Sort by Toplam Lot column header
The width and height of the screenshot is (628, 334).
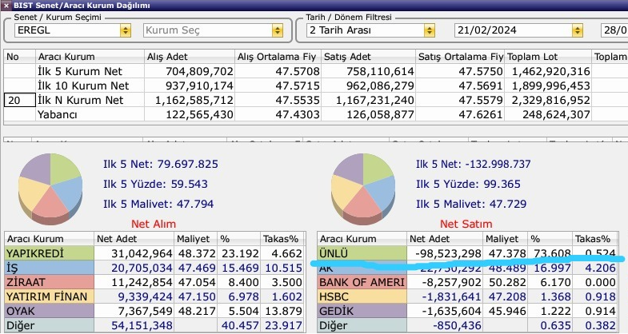(548, 57)
